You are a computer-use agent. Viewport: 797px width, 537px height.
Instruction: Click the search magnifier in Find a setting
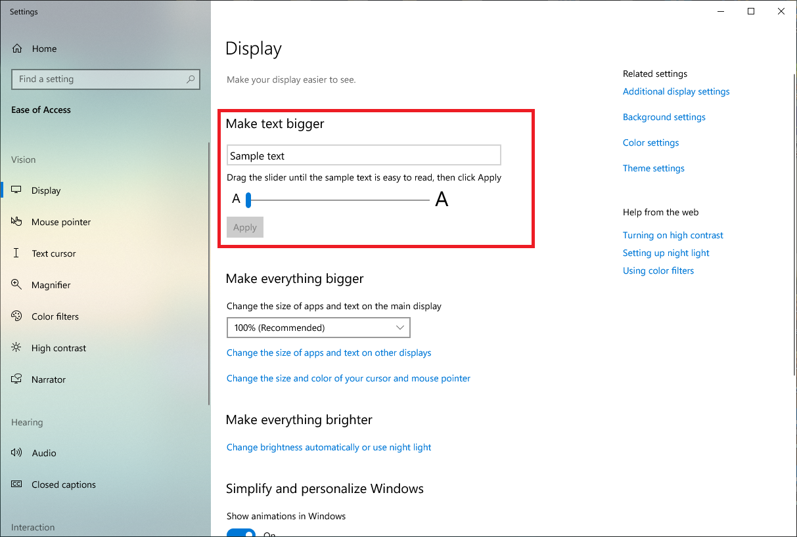click(191, 79)
